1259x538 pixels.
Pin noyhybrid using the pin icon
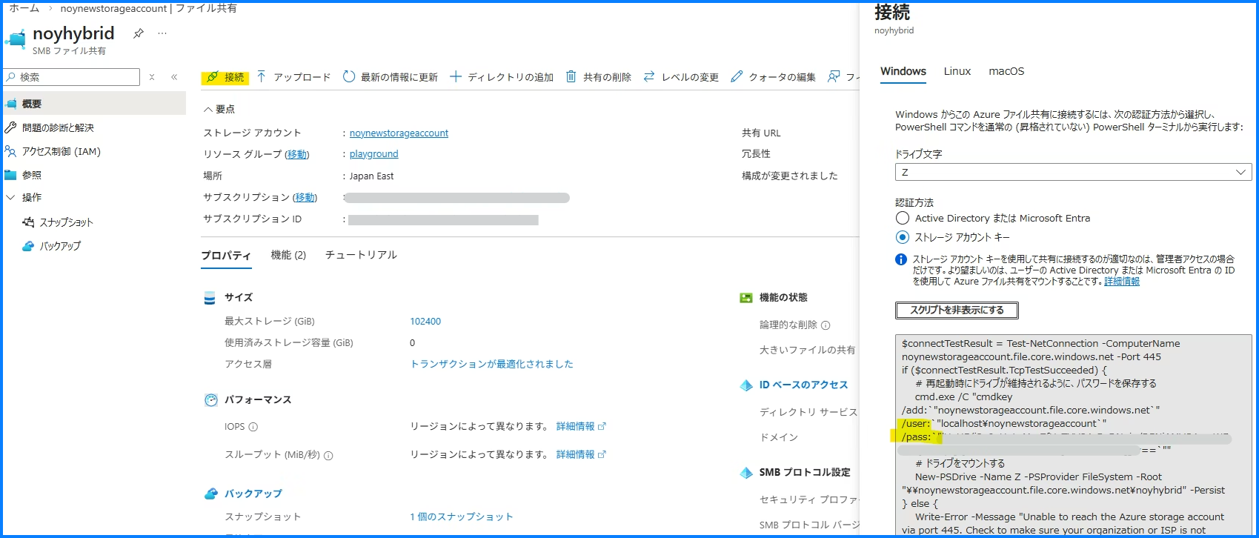(139, 33)
